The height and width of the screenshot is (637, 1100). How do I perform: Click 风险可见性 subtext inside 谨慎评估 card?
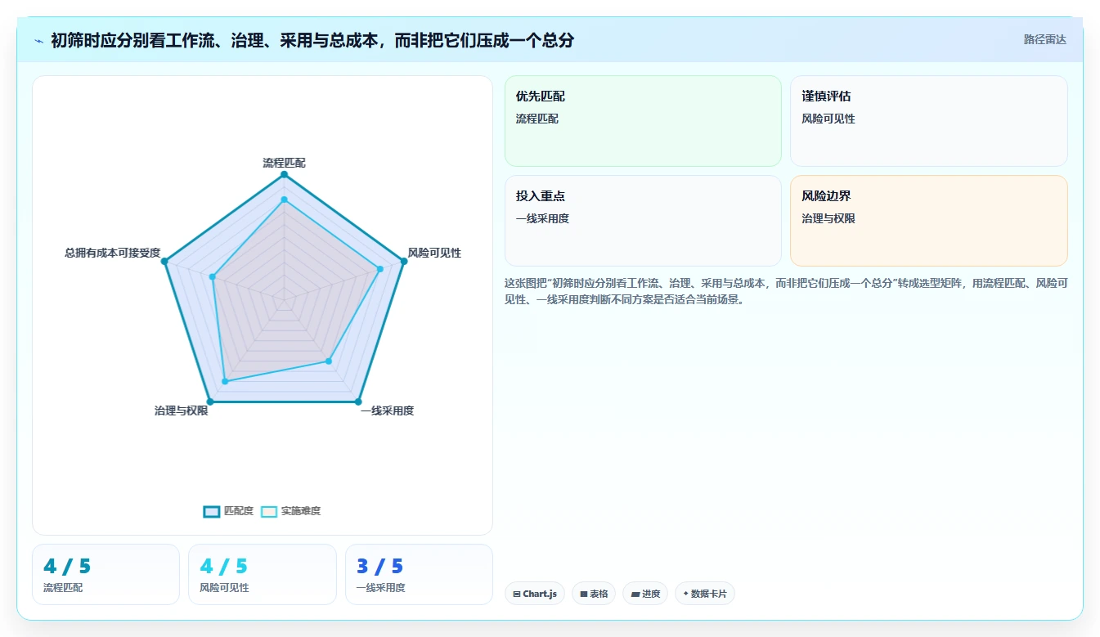point(828,119)
